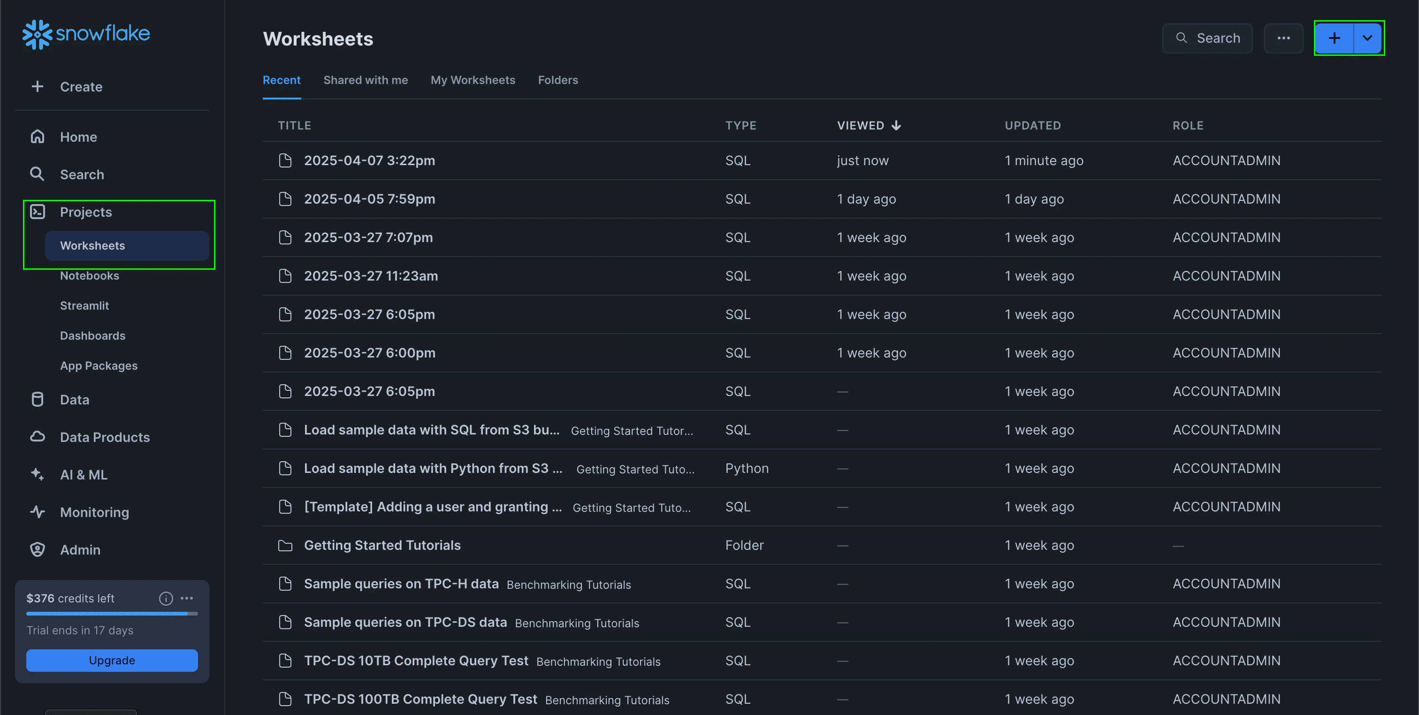
Task: Open Data Products cloud icon
Action: click(x=38, y=437)
